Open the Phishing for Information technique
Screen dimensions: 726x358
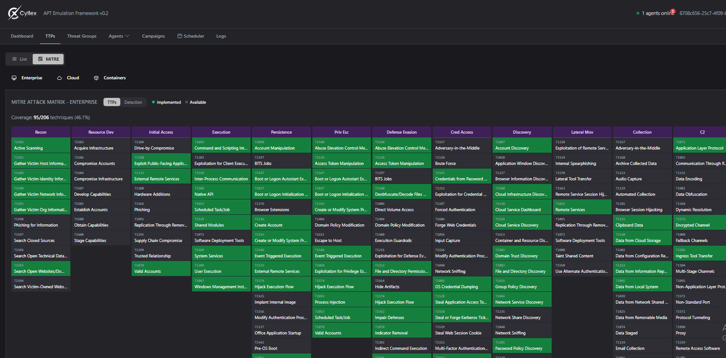click(x=41, y=222)
